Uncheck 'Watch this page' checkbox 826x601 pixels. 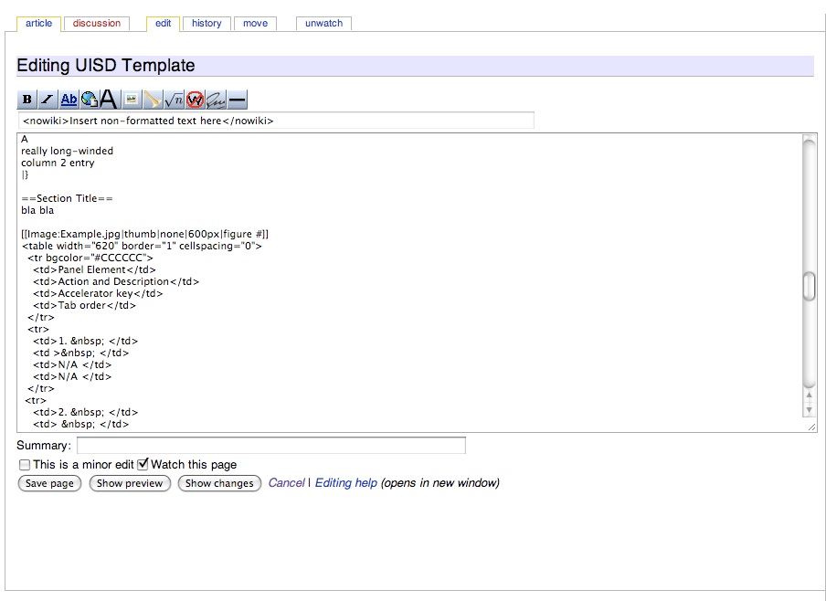tap(143, 464)
